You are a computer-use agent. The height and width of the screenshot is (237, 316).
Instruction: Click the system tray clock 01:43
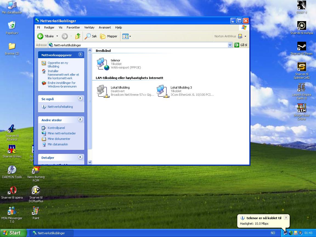(308, 233)
